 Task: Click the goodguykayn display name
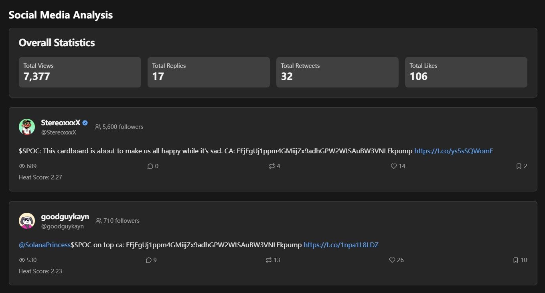(x=65, y=217)
